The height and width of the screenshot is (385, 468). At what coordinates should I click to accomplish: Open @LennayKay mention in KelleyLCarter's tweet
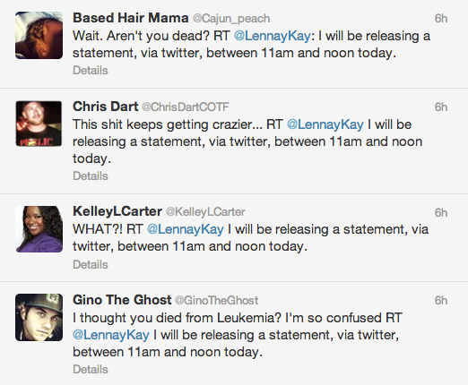(186, 229)
